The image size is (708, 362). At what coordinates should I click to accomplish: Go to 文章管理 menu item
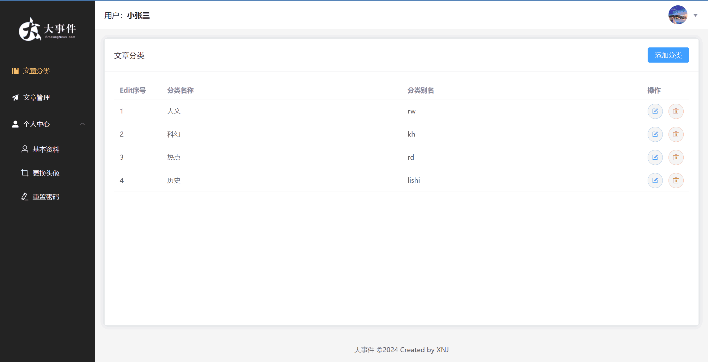[36, 98]
